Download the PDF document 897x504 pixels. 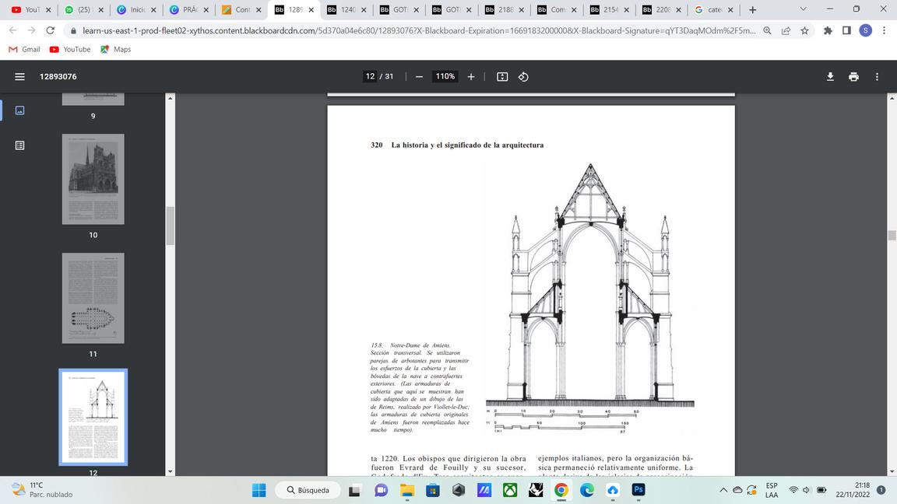[830, 76]
